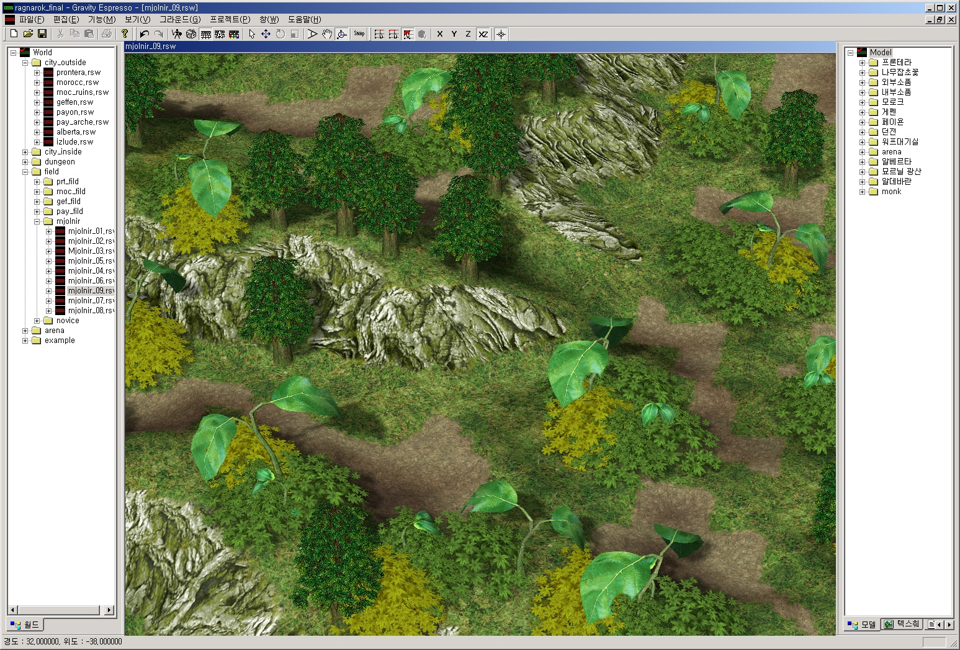Click the Save file toolbar icon
The height and width of the screenshot is (650, 960).
pyautogui.click(x=42, y=34)
